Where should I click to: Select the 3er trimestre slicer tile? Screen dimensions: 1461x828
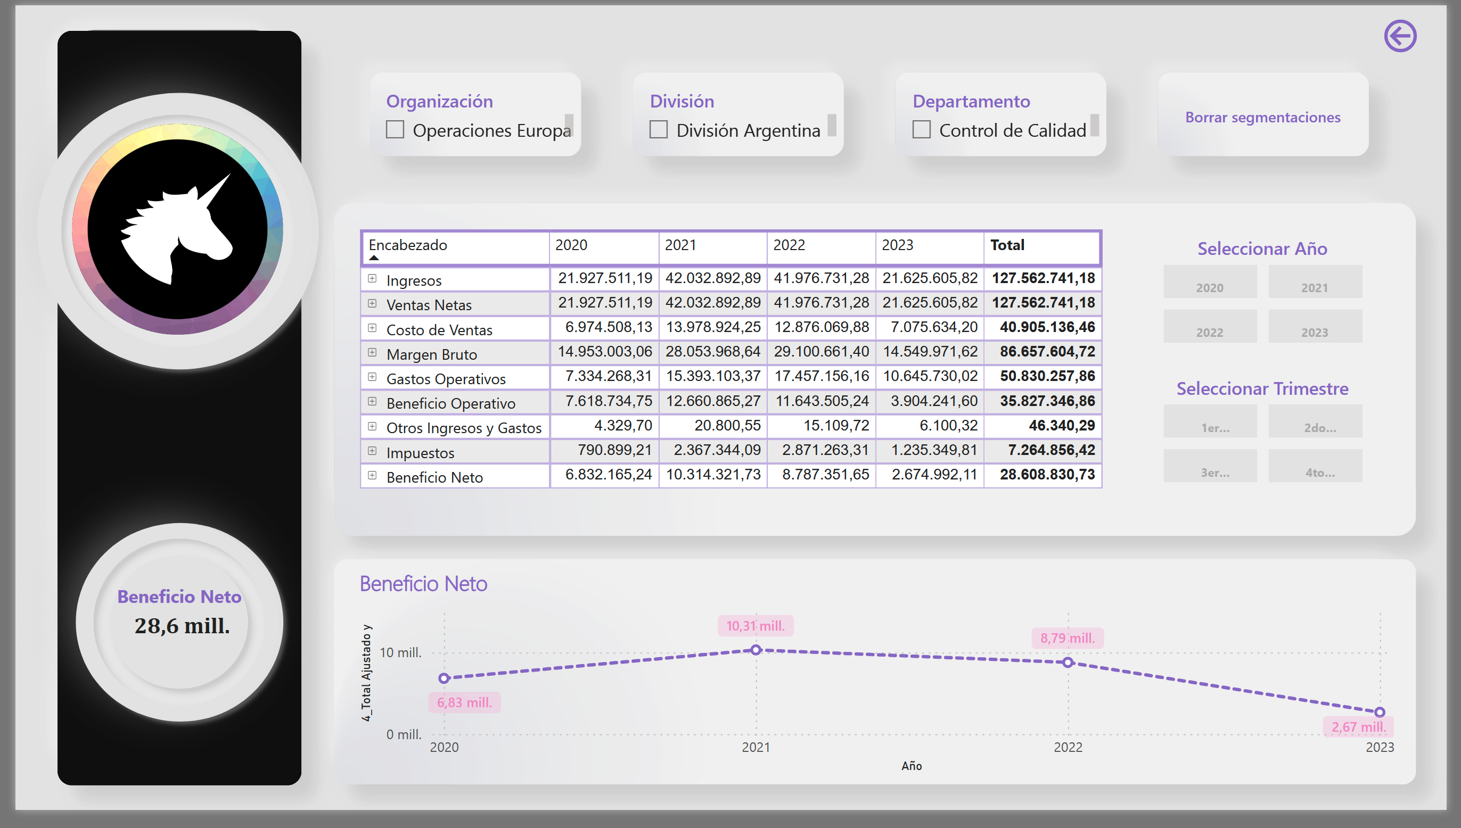(x=1210, y=466)
